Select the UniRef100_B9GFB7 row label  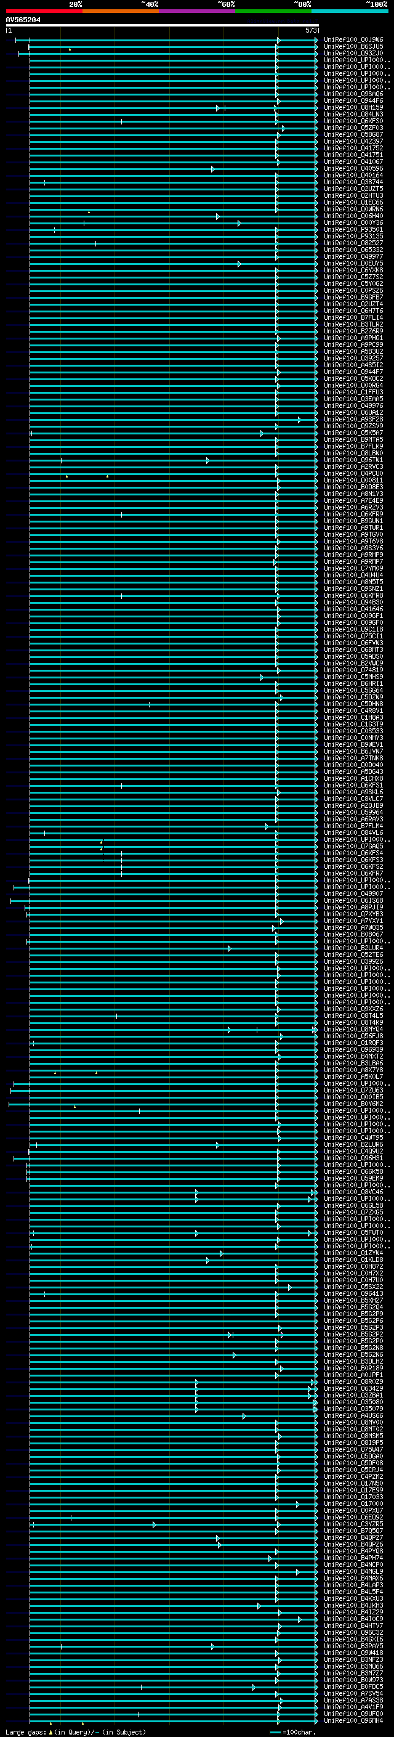coord(353,298)
